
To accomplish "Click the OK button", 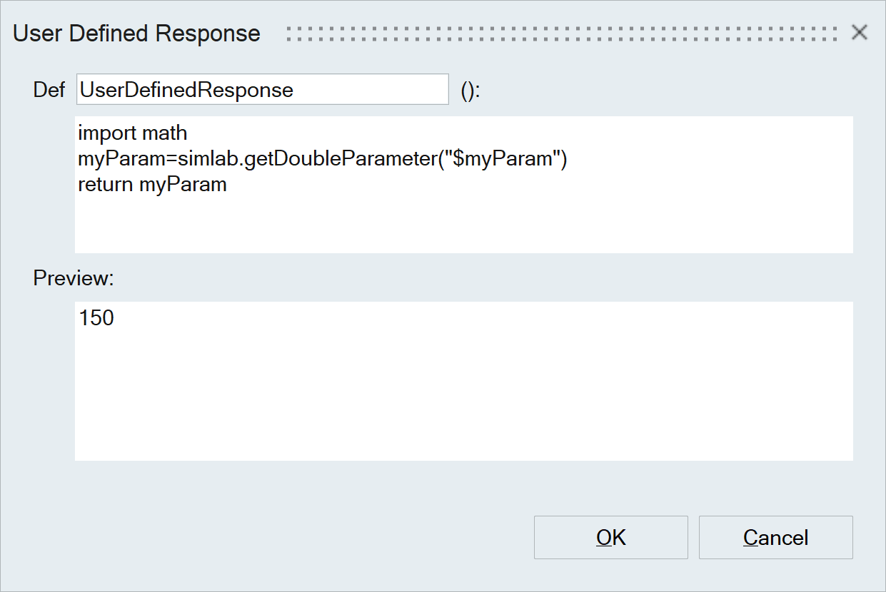I will click(610, 537).
